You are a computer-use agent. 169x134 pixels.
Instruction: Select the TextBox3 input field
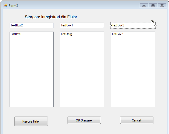pos(133,25)
